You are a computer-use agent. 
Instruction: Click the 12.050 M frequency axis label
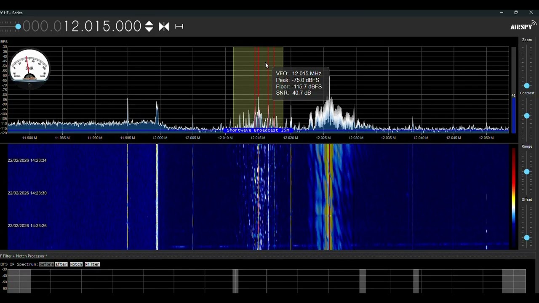(486, 138)
